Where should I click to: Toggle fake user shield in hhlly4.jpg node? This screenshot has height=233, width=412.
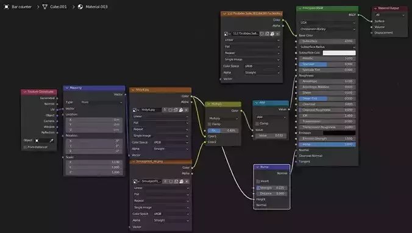point(170,110)
